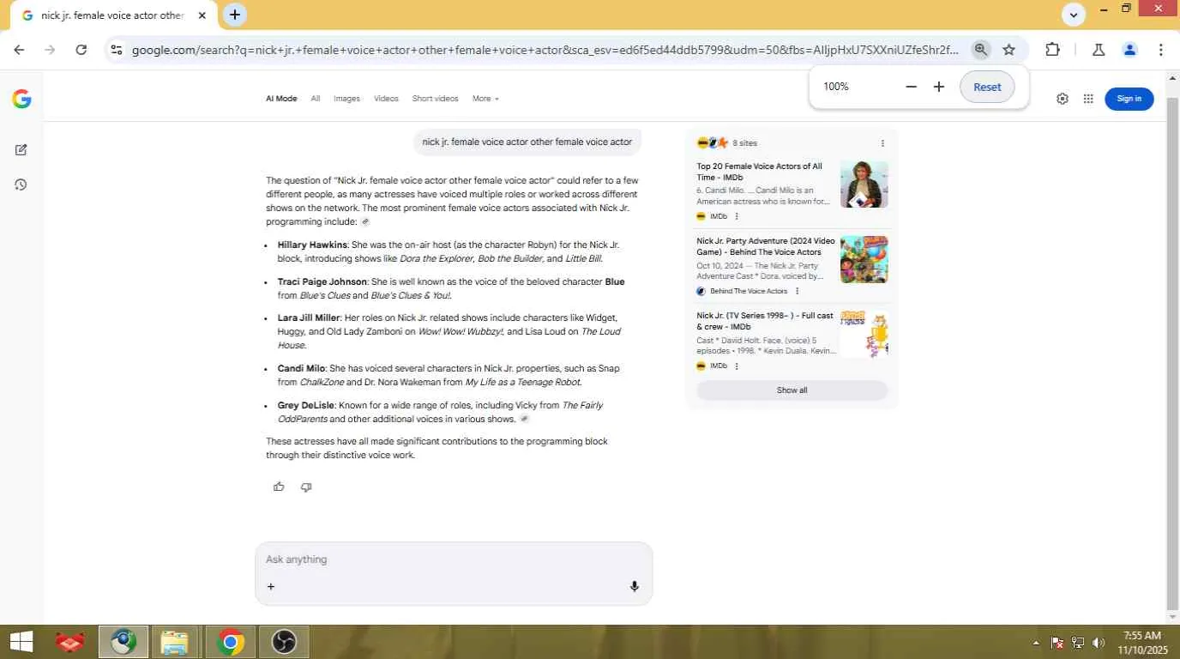Viewport: 1180px width, 659px height.
Task: Sign in to Google
Action: (1129, 99)
